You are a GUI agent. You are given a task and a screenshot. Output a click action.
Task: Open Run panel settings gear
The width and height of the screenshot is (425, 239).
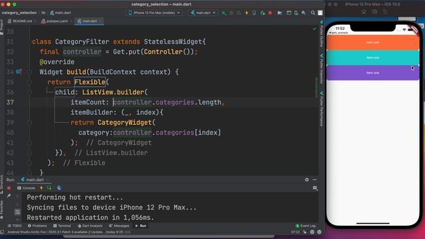pos(307,180)
